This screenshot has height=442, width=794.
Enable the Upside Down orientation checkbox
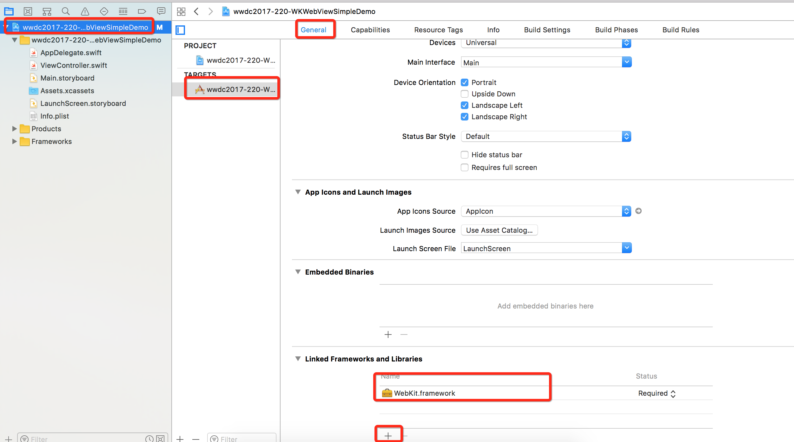click(465, 94)
